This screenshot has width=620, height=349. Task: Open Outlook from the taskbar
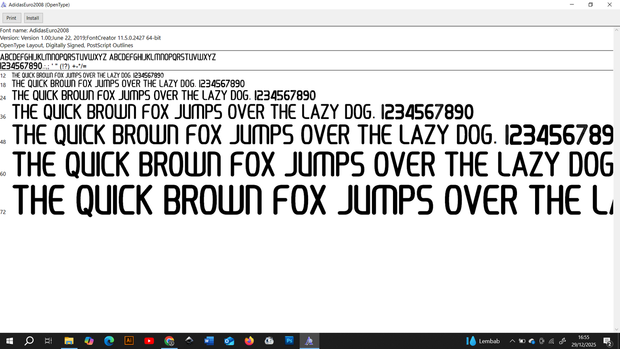(x=229, y=341)
